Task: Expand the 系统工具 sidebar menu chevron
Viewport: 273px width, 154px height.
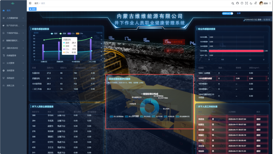Action: (x=23, y=86)
